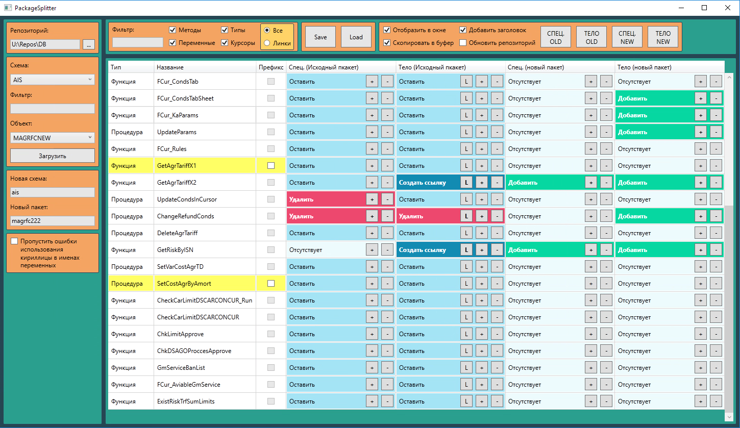Uncheck Отобразить в окне checkbox

pos(387,30)
